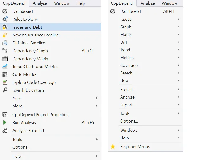The image size is (198, 160).
Task: Select Rules Explorer menu entry
Action: coord(51,19)
